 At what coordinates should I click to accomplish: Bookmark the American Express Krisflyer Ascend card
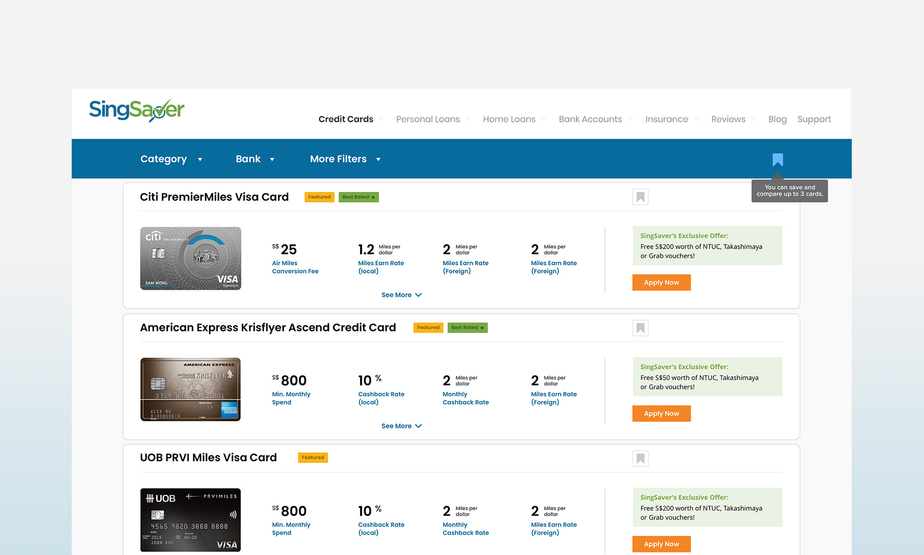coord(641,328)
